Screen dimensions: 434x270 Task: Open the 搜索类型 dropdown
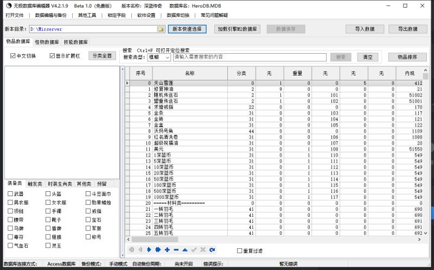point(159,57)
